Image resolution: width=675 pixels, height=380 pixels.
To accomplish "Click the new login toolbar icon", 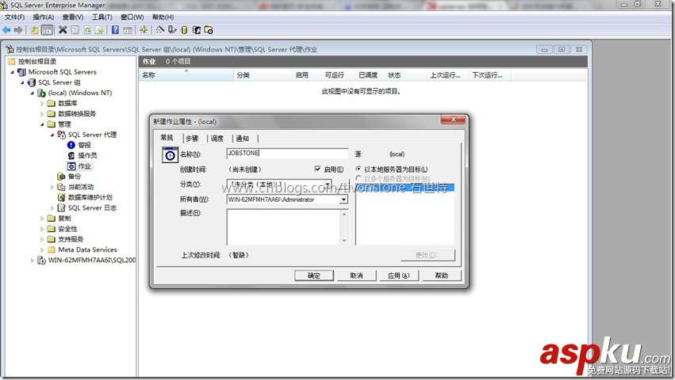I will 196,29.
